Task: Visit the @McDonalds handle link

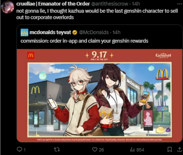Action: (x=94, y=32)
